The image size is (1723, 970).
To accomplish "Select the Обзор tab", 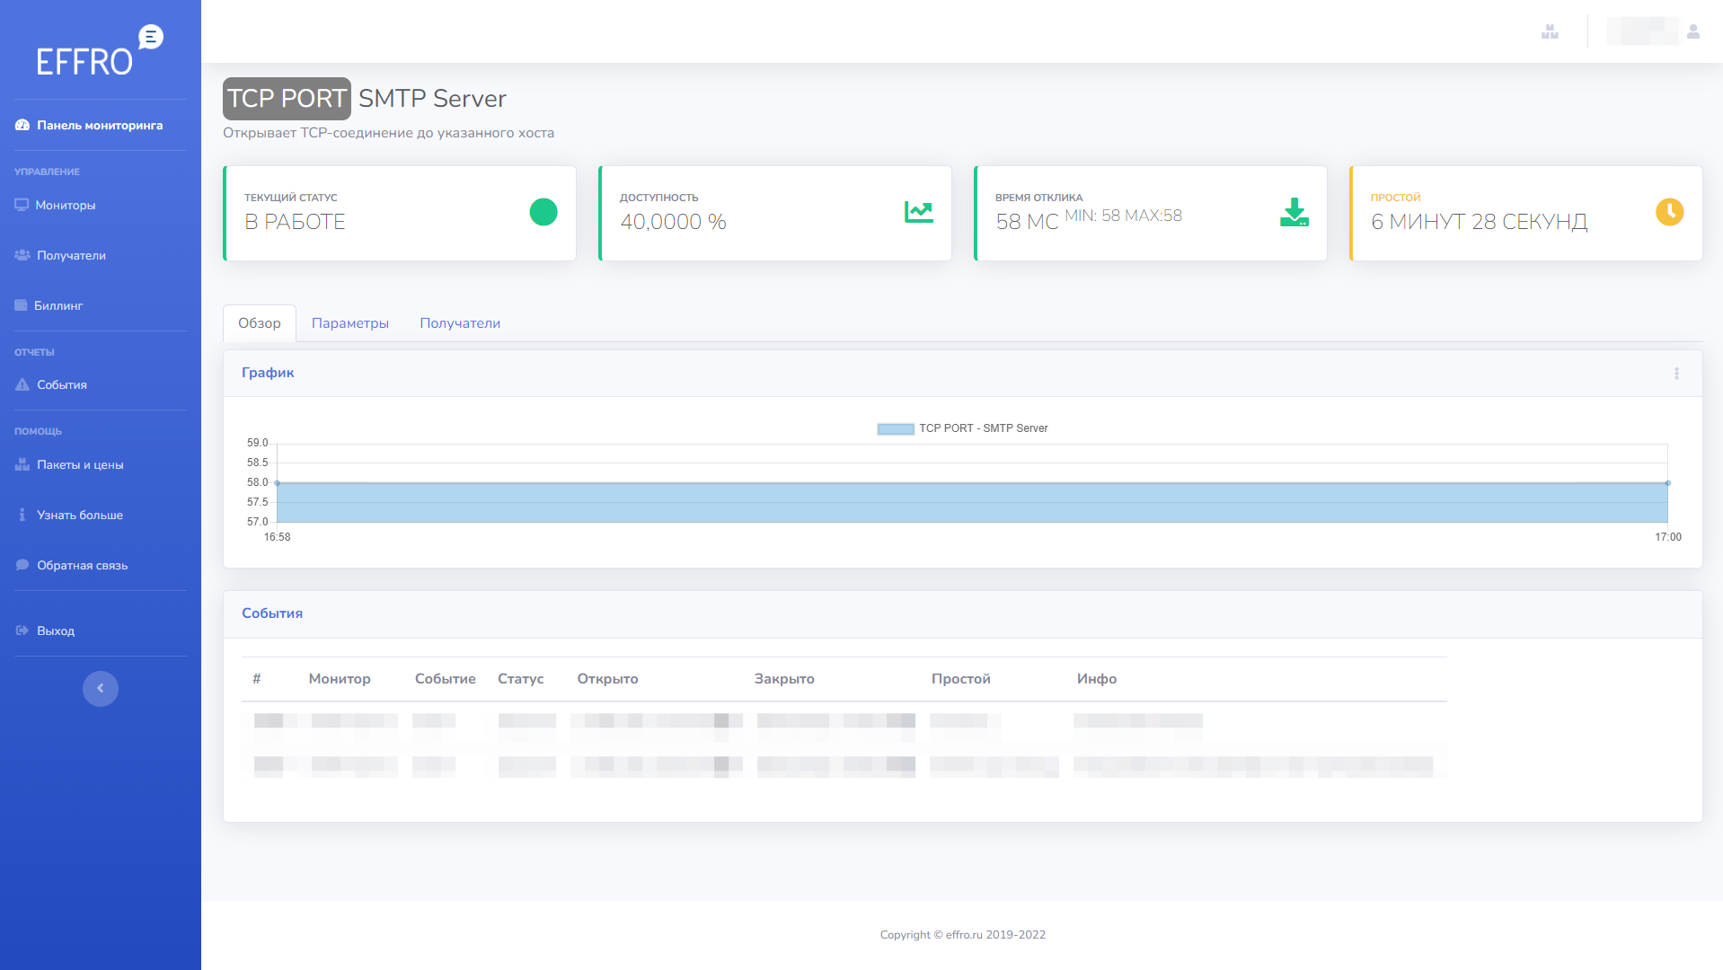I will (x=259, y=322).
